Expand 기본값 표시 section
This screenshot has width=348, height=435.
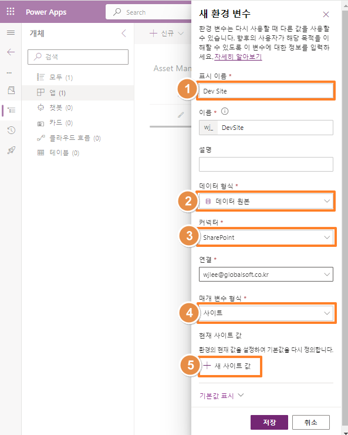point(221,396)
